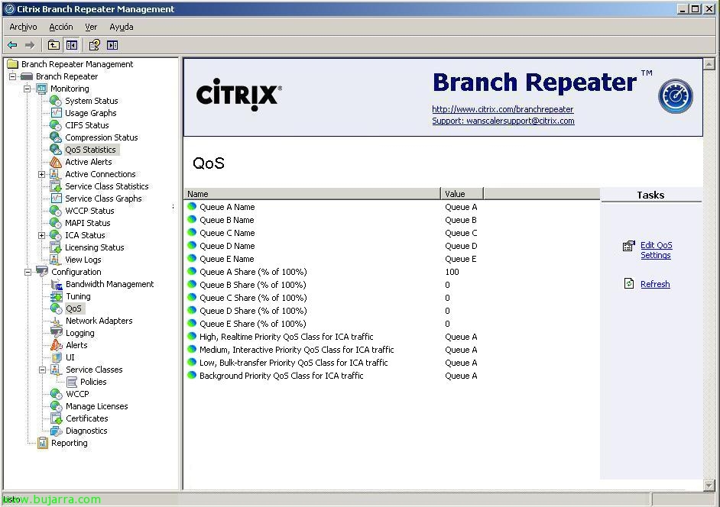
Task: Select the Branch Repeater Management root
Action: tap(77, 64)
